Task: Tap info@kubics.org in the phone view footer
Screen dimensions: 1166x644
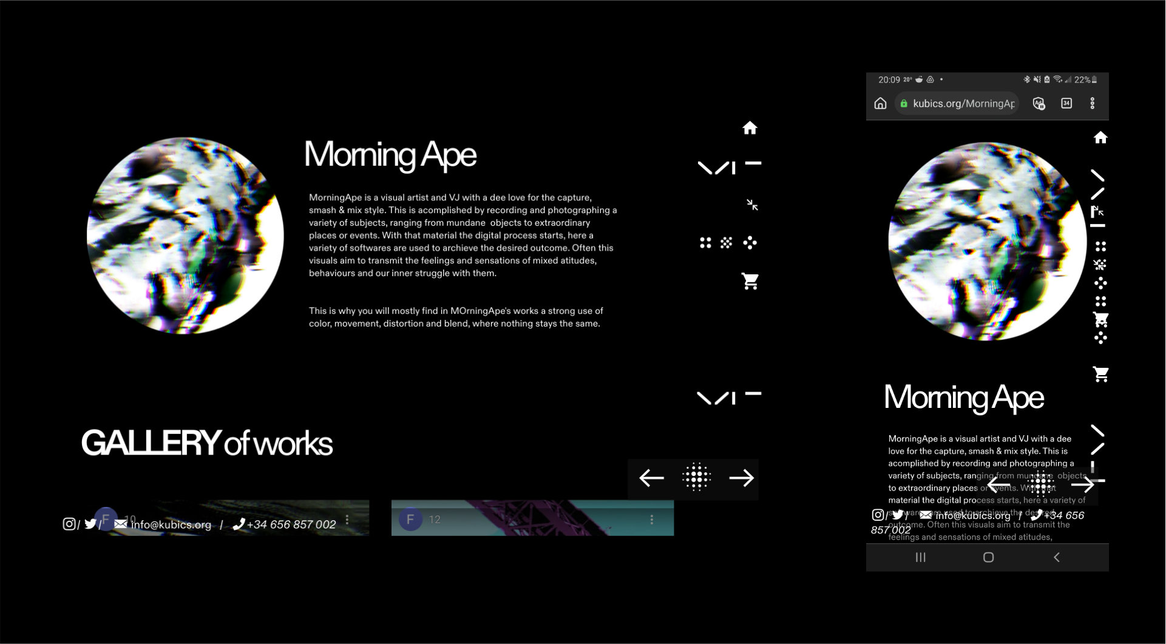Action: 973,515
